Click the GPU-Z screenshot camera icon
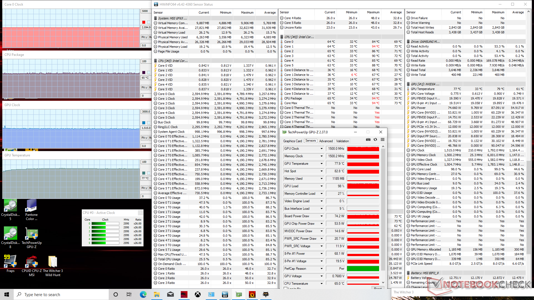 click(x=368, y=139)
